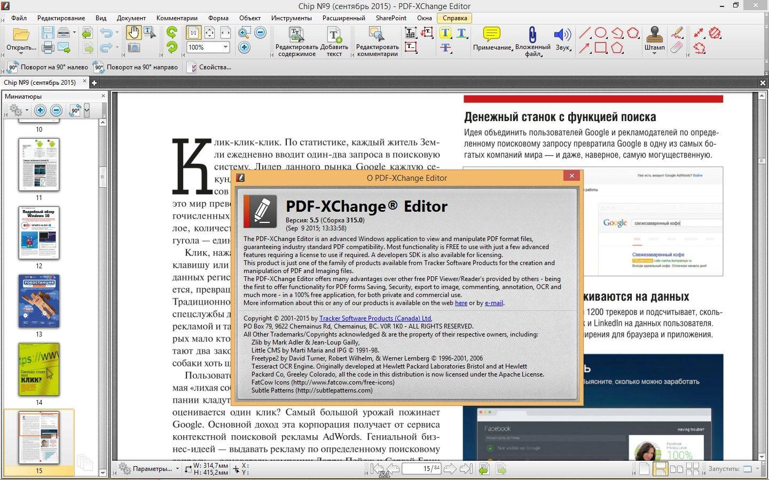Image resolution: width=769 pixels, height=480 pixels.
Task: Go to next page arrow
Action: (x=450, y=469)
